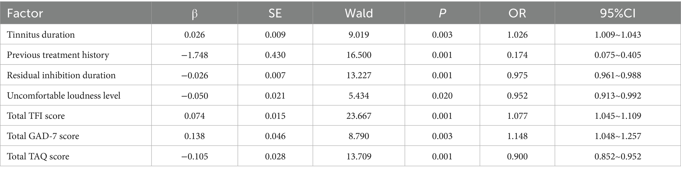681x172 pixels.
Task: Click the Tinnitus duration row label
Action: pos(41,34)
